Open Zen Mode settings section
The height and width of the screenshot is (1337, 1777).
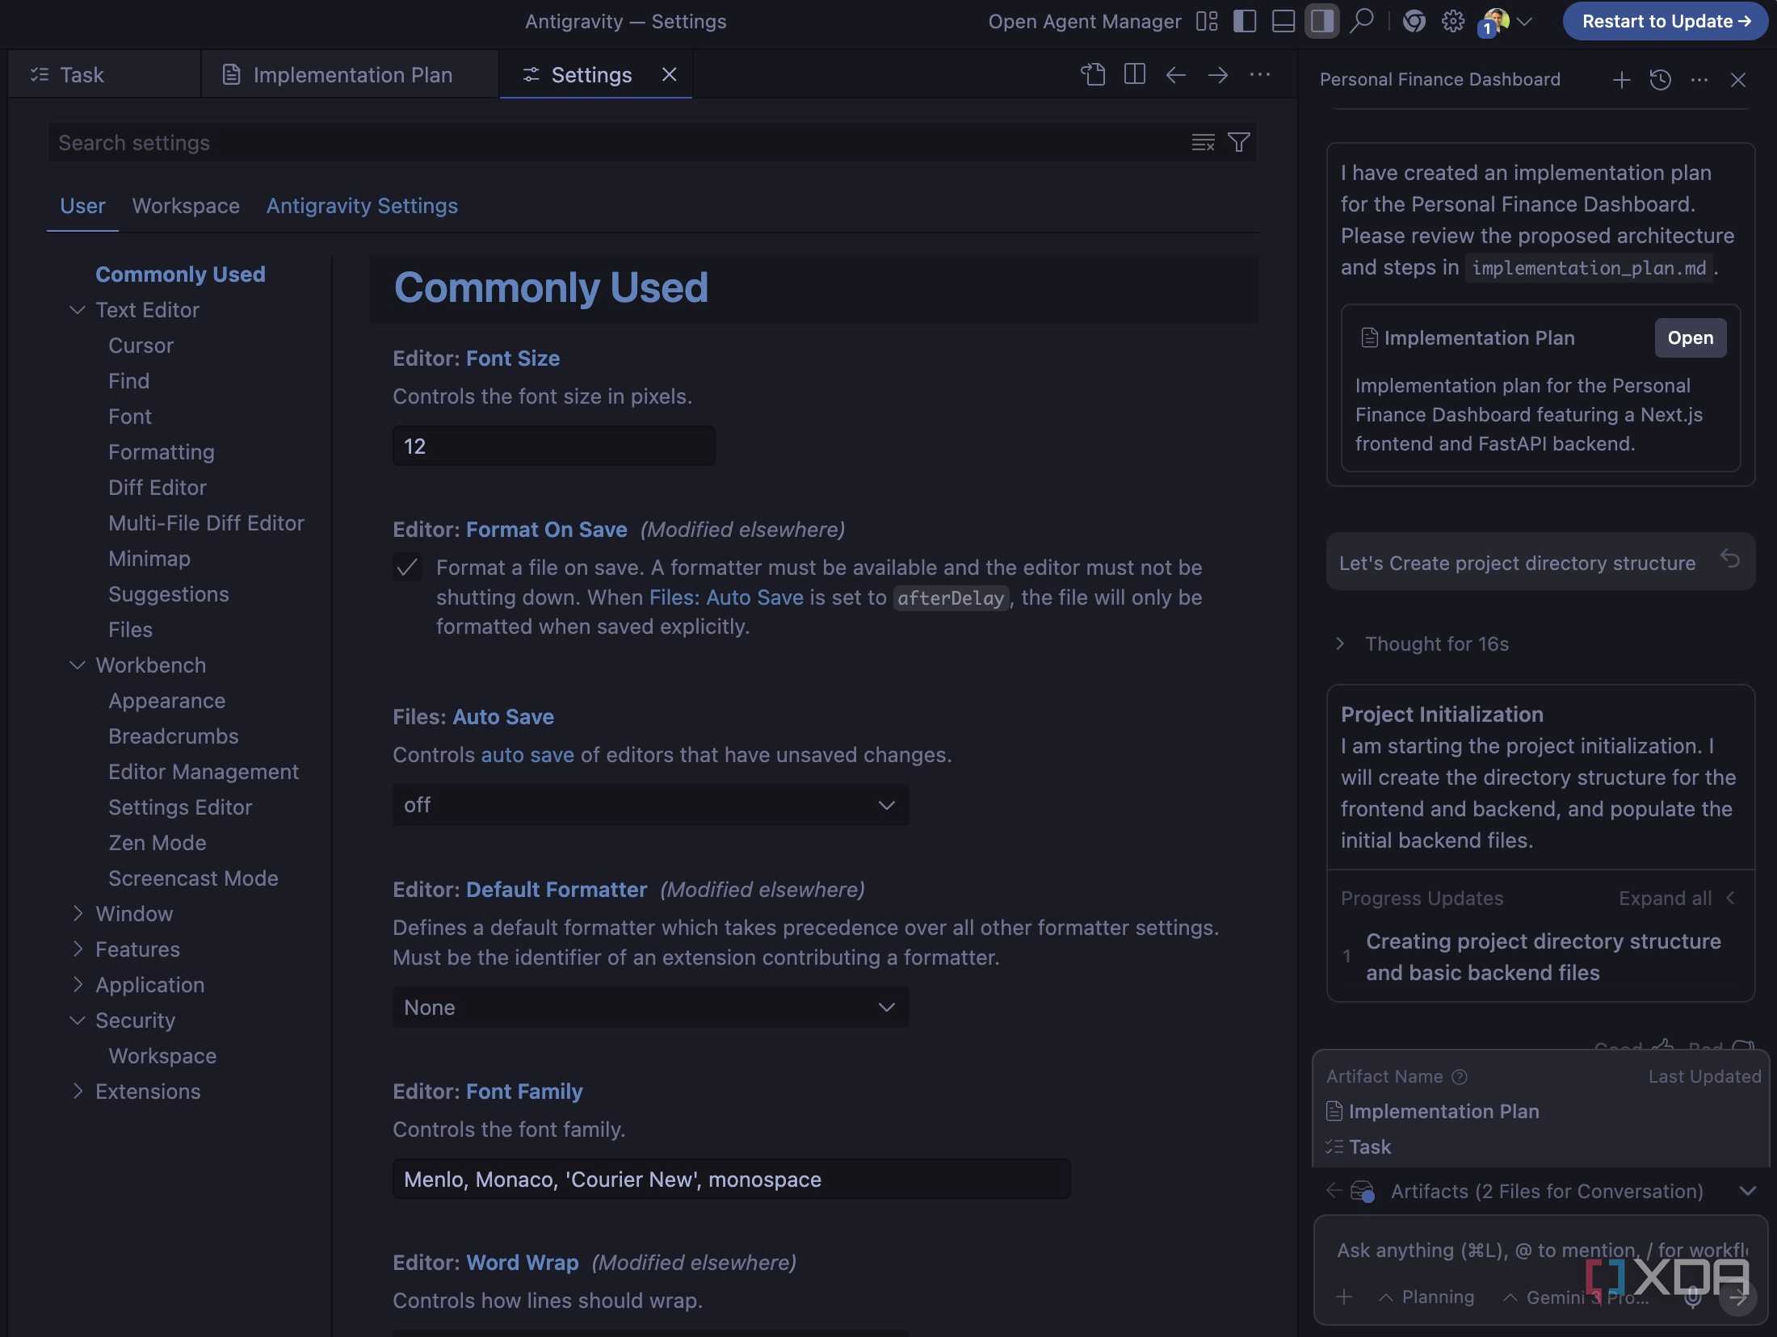tap(157, 842)
